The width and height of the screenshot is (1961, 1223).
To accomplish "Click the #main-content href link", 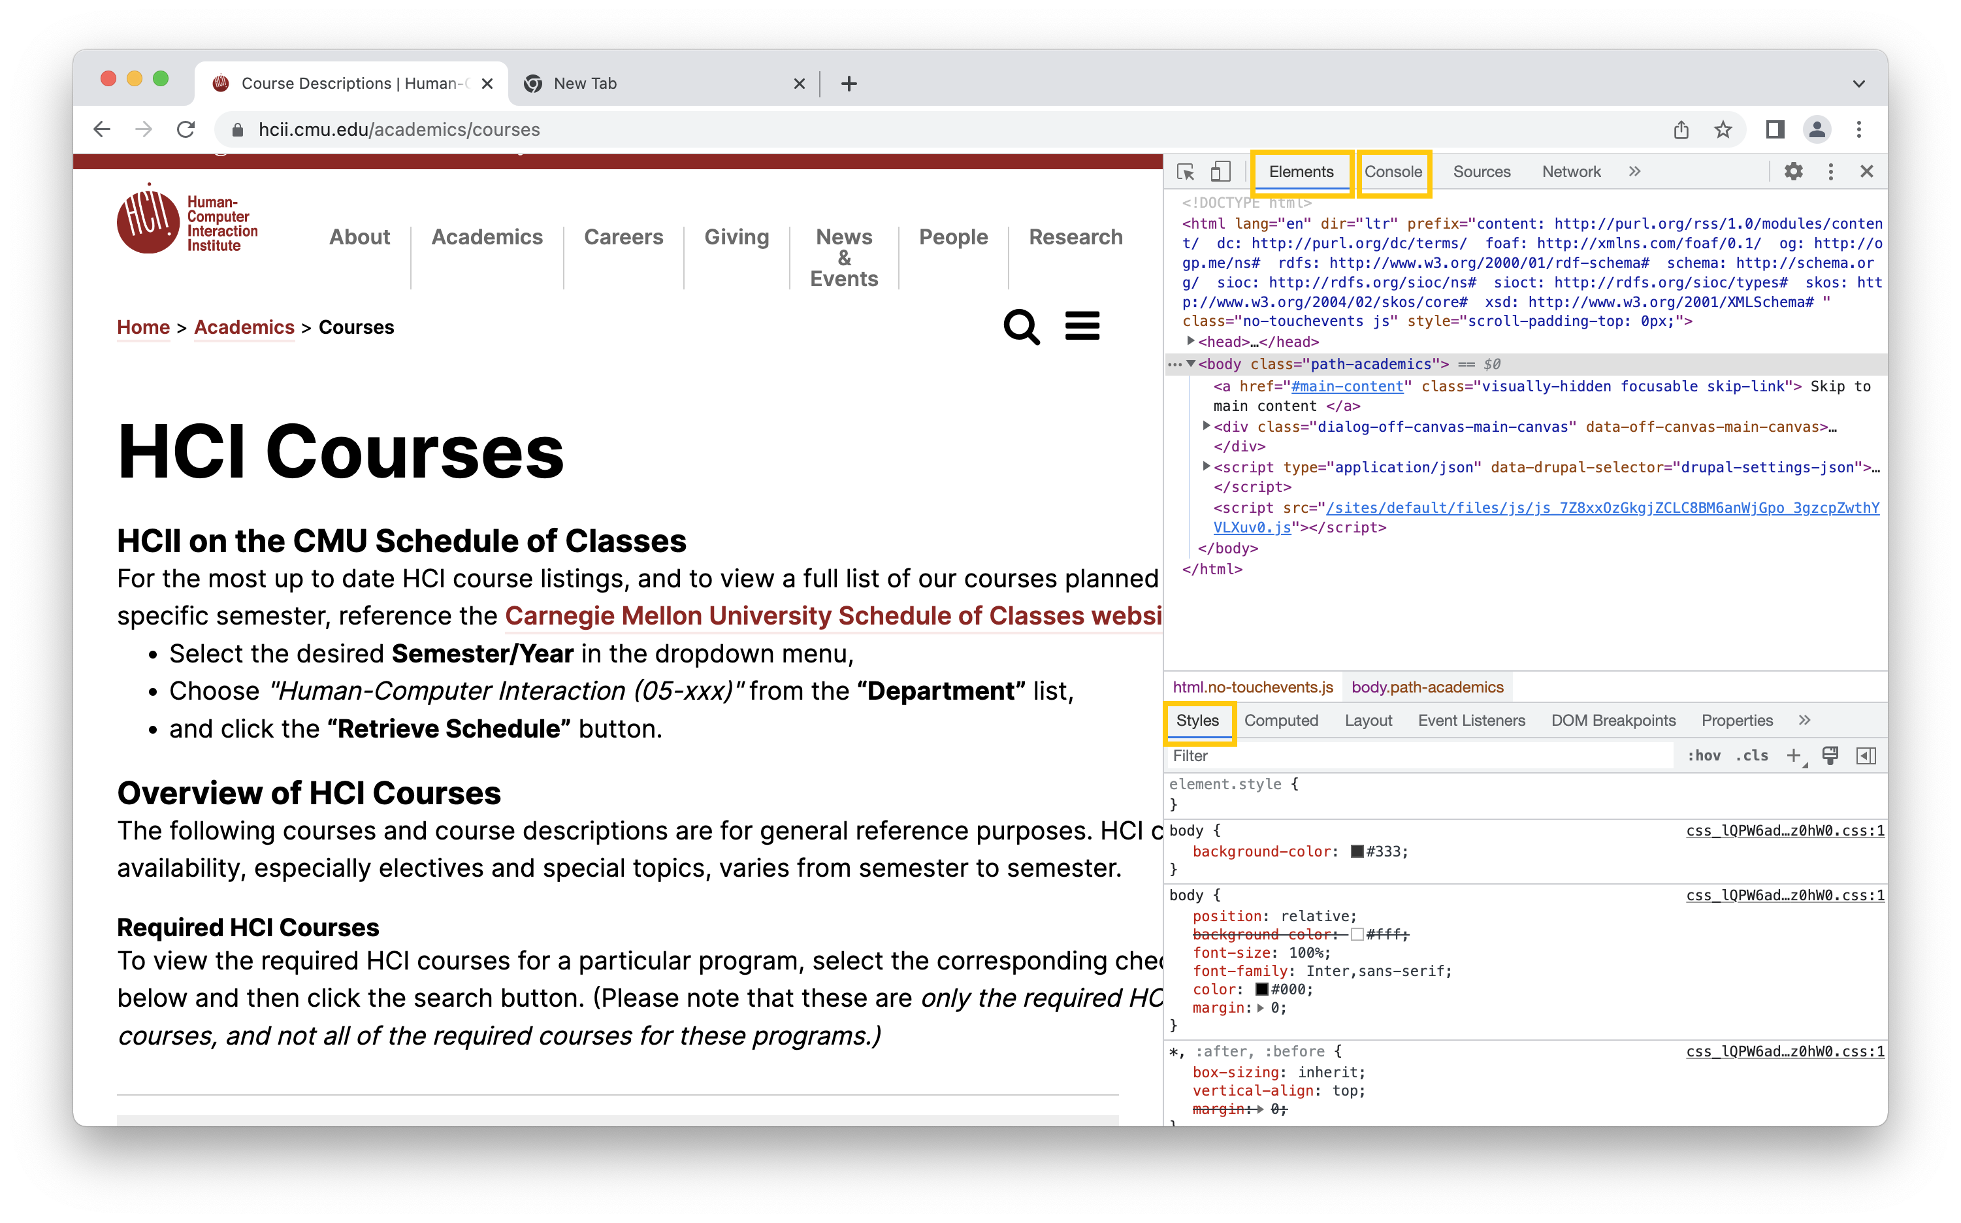I will pyautogui.click(x=1346, y=387).
